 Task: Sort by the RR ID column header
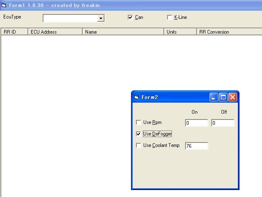[14, 32]
